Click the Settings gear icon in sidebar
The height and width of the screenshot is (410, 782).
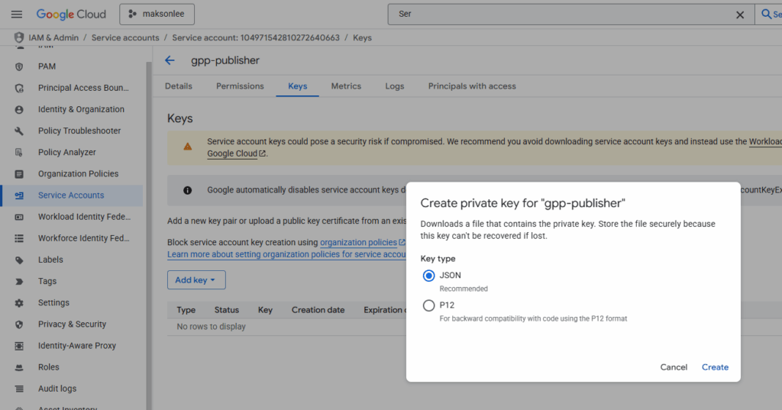[x=20, y=303]
